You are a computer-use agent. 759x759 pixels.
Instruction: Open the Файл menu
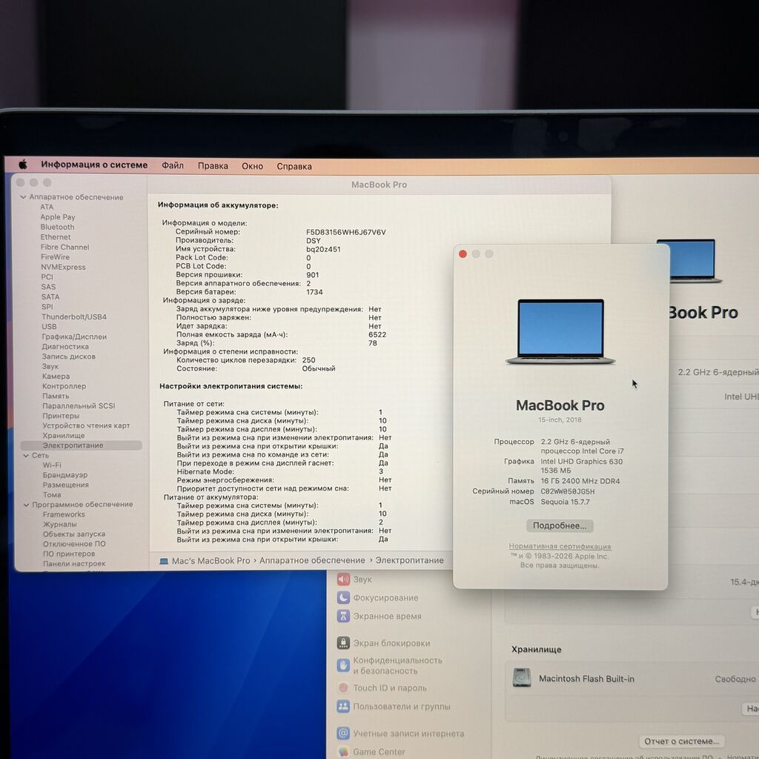[172, 165]
